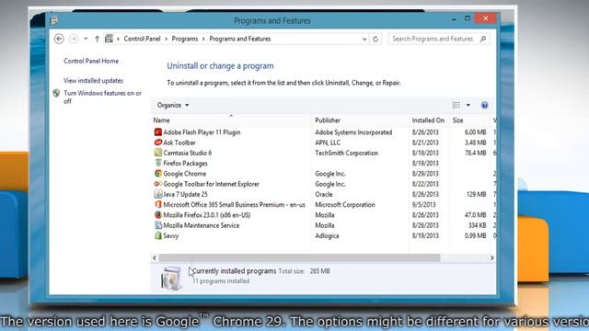The height and width of the screenshot is (331, 589).
Task: Click the installed programs details pane icon
Action: tap(172, 278)
